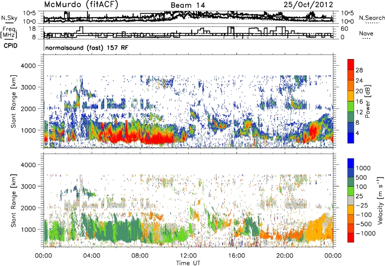
Task: Click the '12:00' time tick label
Action: point(188,256)
